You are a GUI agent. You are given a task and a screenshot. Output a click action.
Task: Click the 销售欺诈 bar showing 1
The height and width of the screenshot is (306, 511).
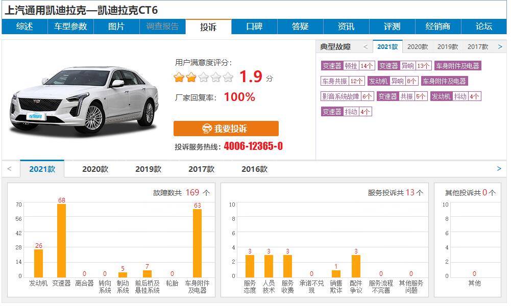click(x=336, y=274)
